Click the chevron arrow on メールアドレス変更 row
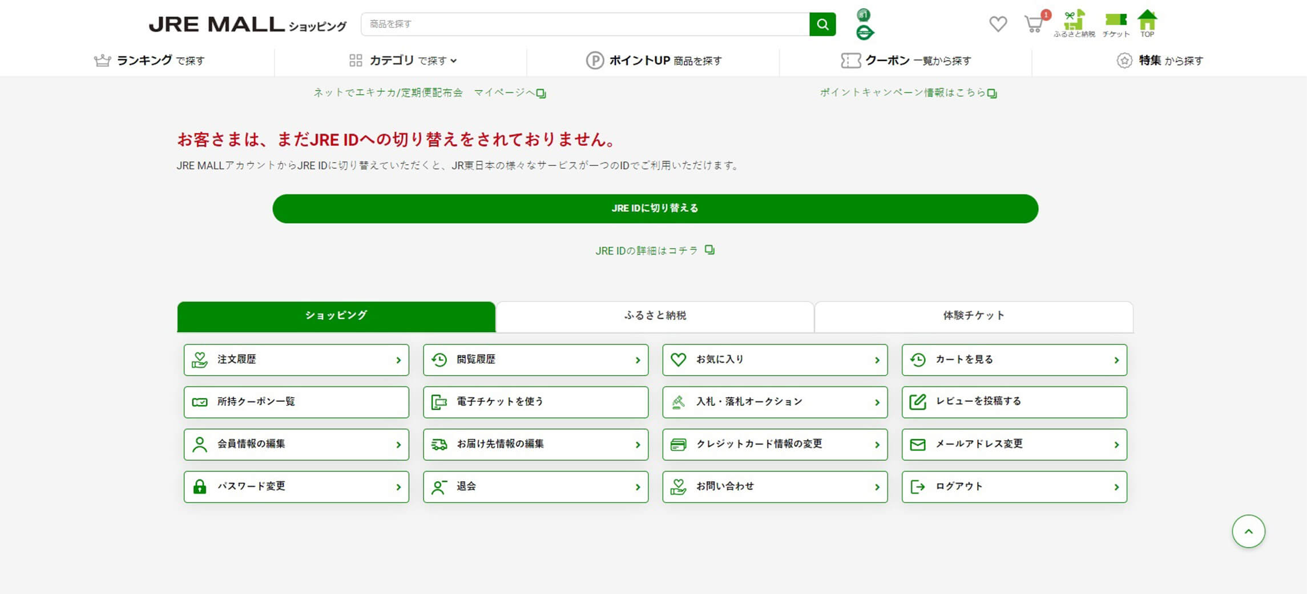Image resolution: width=1307 pixels, height=594 pixels. (1116, 445)
